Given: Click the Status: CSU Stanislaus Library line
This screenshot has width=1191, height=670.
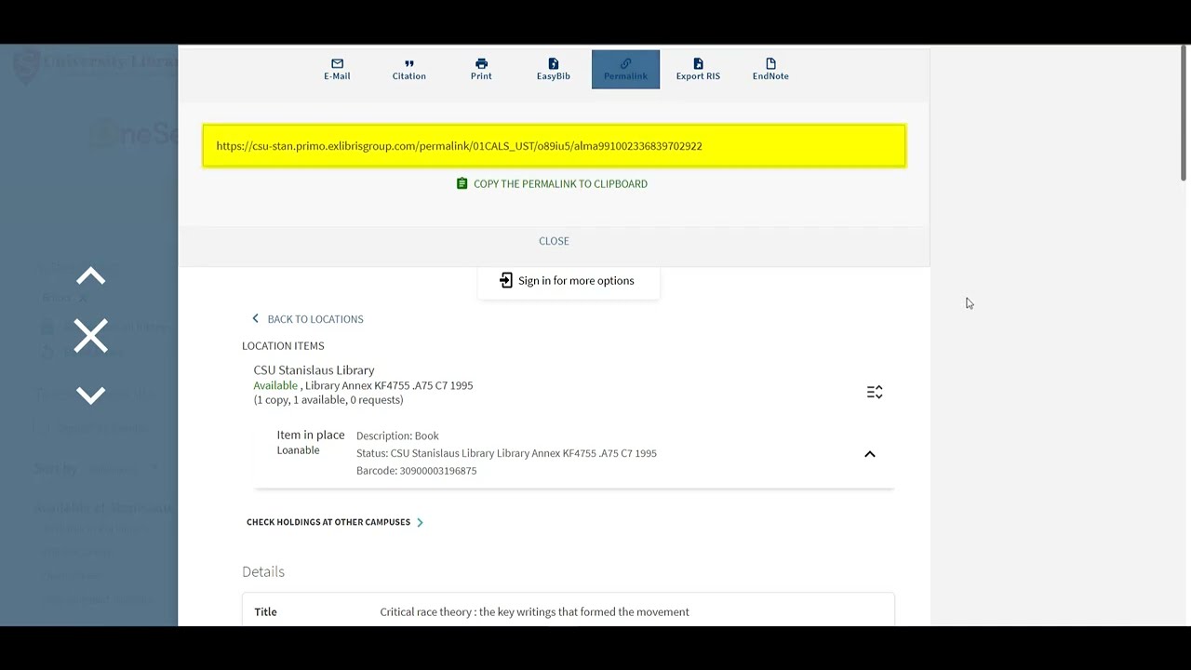Looking at the screenshot, I should point(506,453).
